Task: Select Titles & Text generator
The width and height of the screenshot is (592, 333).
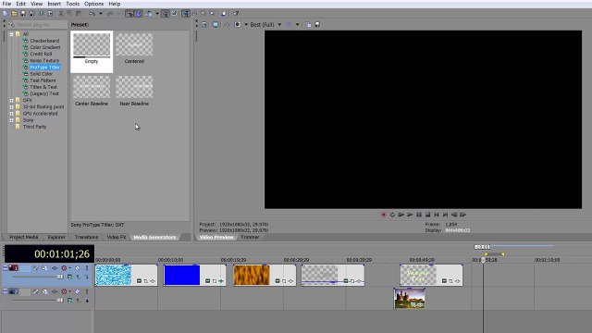Action: tap(43, 87)
